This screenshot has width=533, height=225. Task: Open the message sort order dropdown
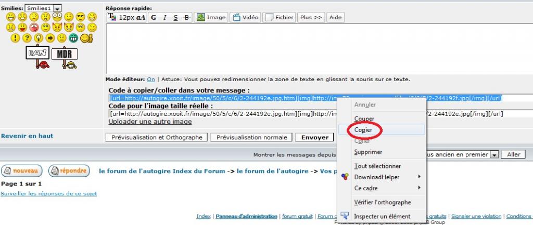point(462,154)
